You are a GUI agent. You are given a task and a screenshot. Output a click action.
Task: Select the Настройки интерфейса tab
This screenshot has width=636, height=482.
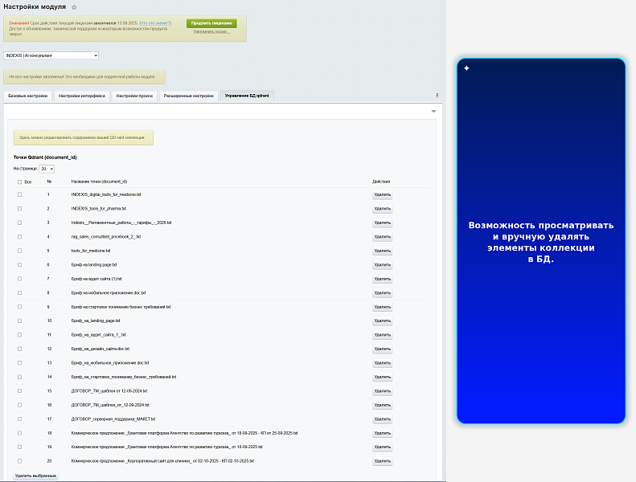click(81, 96)
